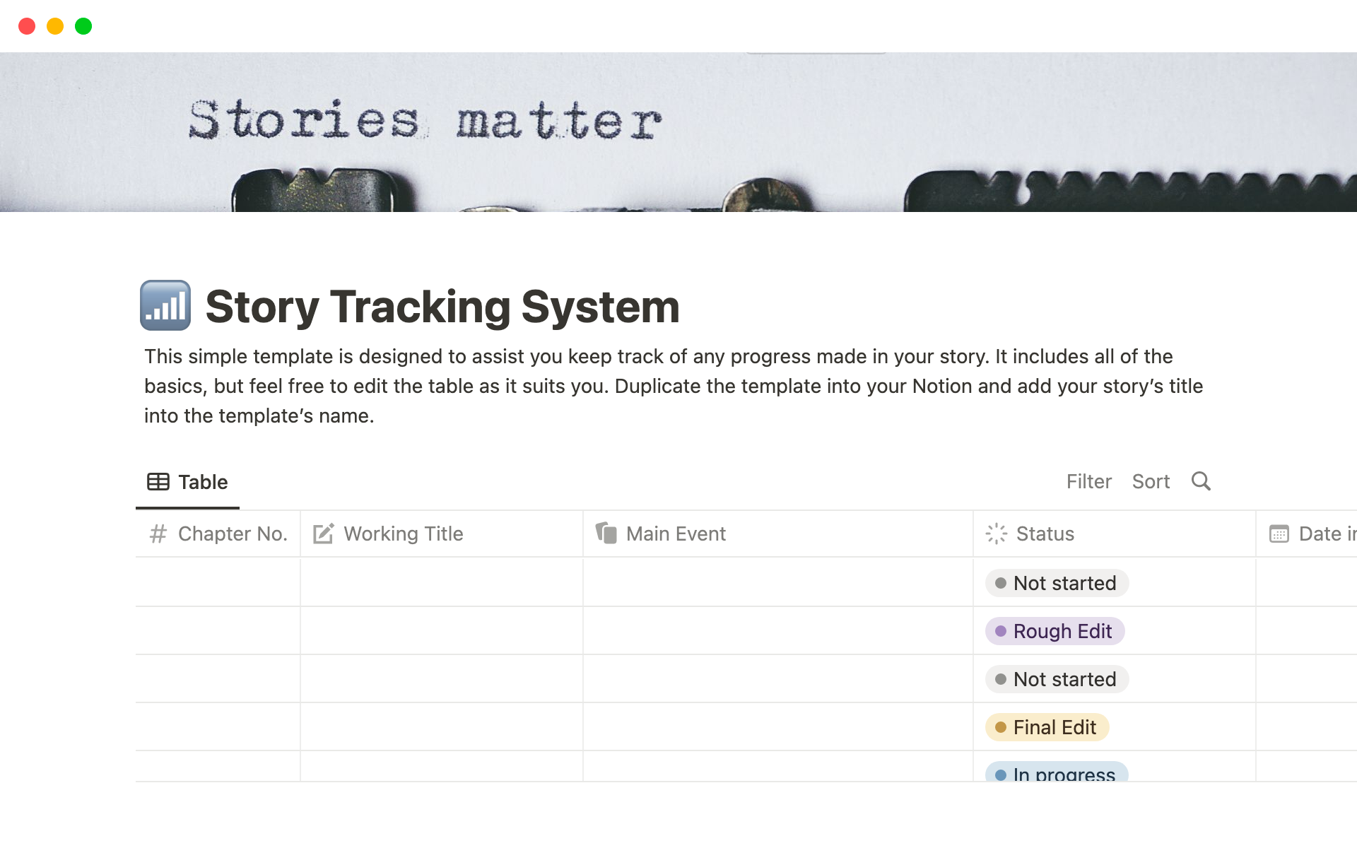
Task: Click the Date column calendar icon
Action: point(1279,534)
